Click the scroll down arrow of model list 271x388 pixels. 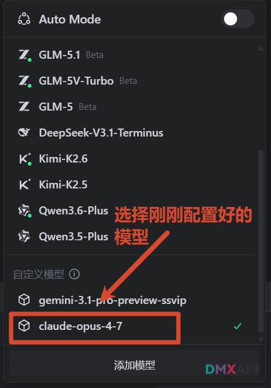[x=261, y=339]
